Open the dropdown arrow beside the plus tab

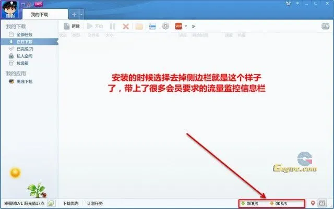click(81, 15)
